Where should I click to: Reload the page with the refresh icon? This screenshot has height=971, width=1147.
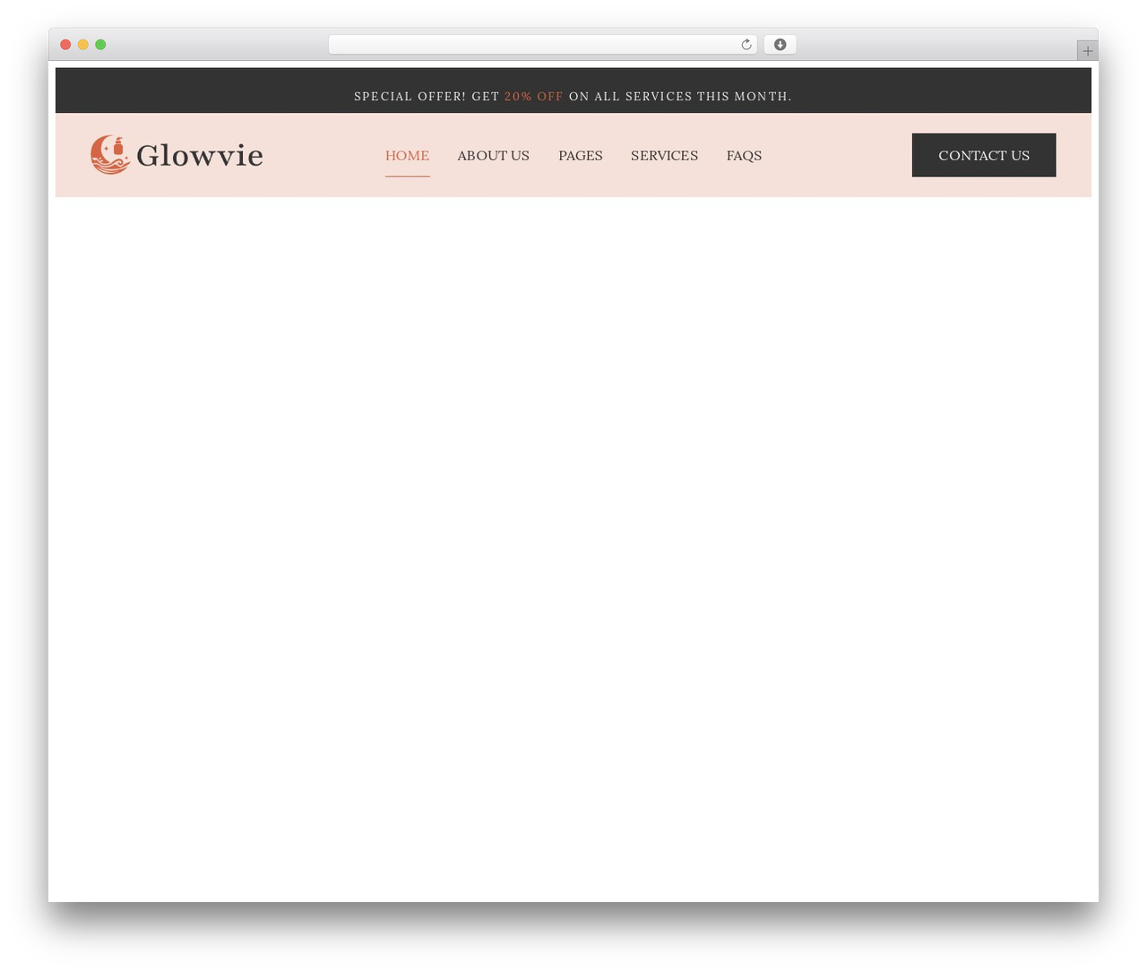(x=746, y=45)
